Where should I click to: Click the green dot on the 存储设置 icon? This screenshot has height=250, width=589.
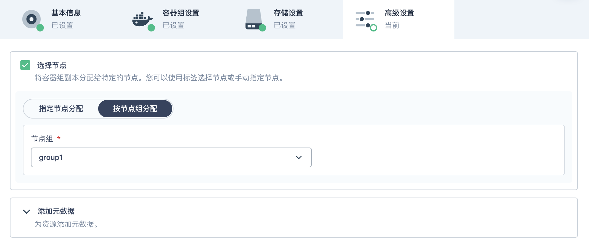[263, 28]
